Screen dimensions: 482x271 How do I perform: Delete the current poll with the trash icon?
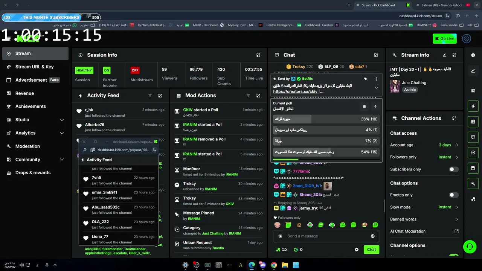[x=364, y=107]
